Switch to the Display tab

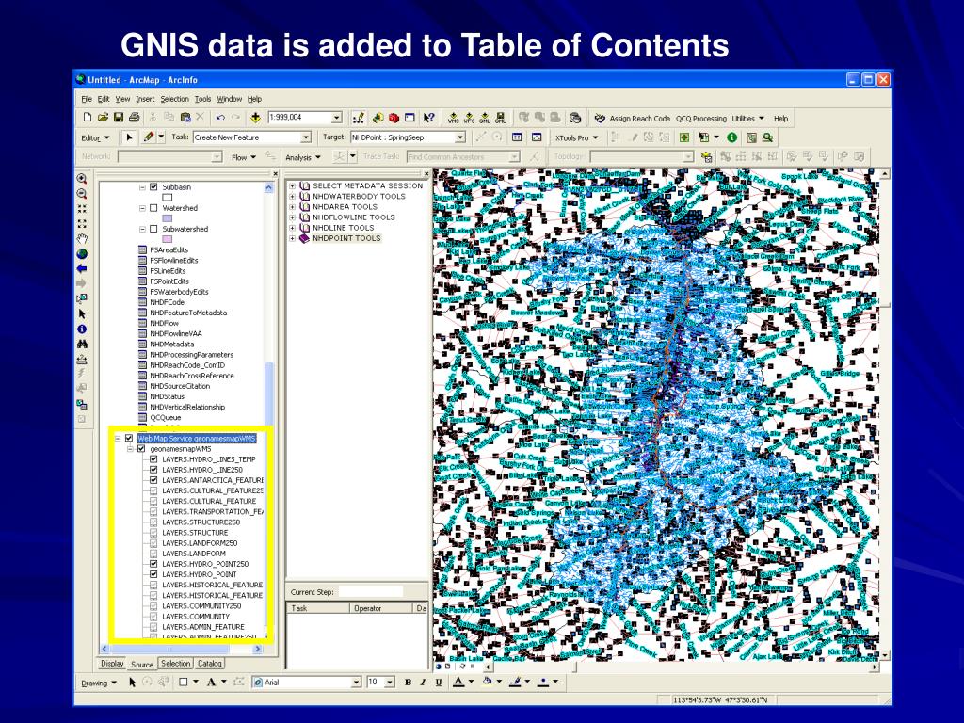[113, 664]
